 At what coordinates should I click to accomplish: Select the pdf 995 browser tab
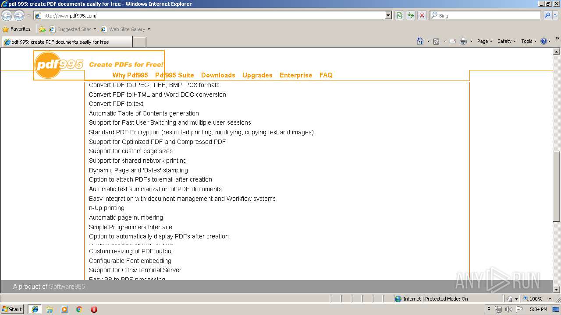point(66,42)
